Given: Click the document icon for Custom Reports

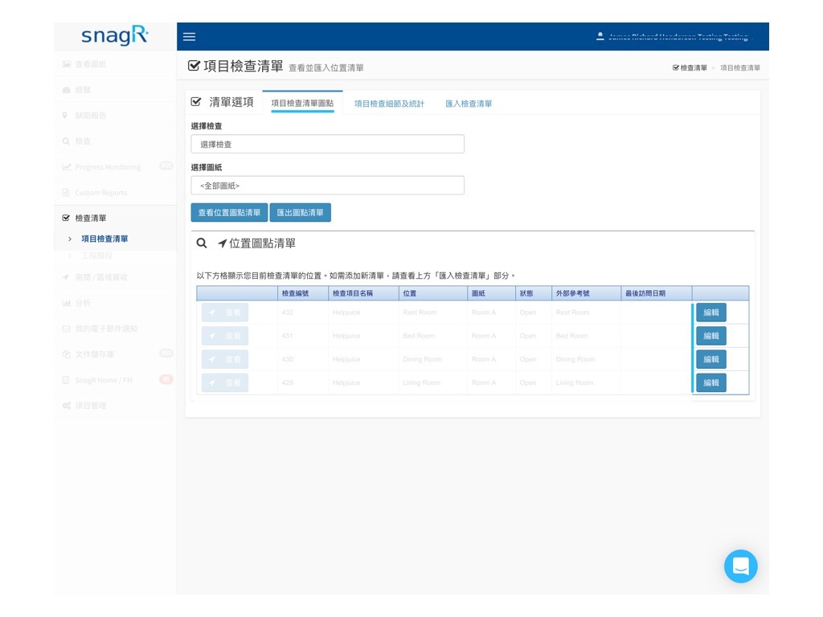Looking at the screenshot, I should coord(66,193).
